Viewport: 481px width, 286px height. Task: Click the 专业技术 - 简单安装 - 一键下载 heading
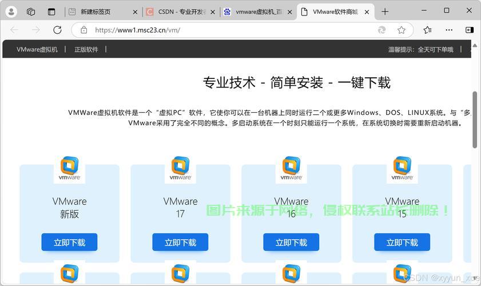(x=297, y=83)
